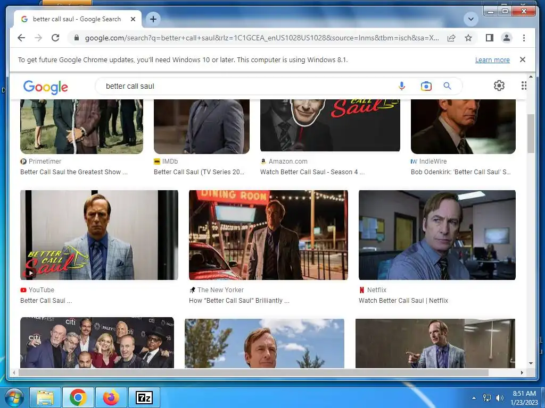
Task: Open Google quick settings gear
Action: [x=499, y=86]
